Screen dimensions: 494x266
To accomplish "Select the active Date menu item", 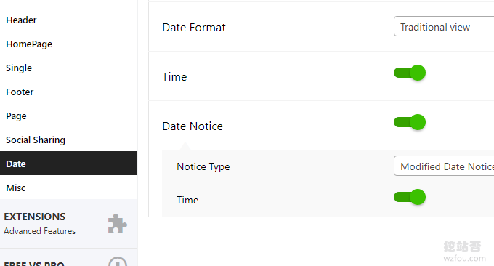I will pos(69,164).
